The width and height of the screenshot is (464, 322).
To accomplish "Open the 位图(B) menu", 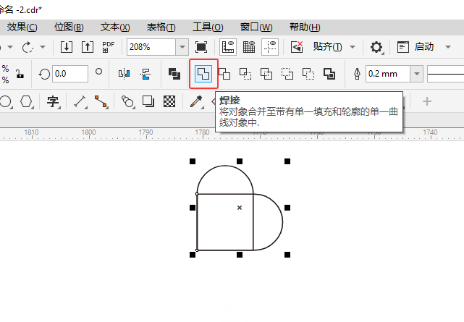I will 69,27.
